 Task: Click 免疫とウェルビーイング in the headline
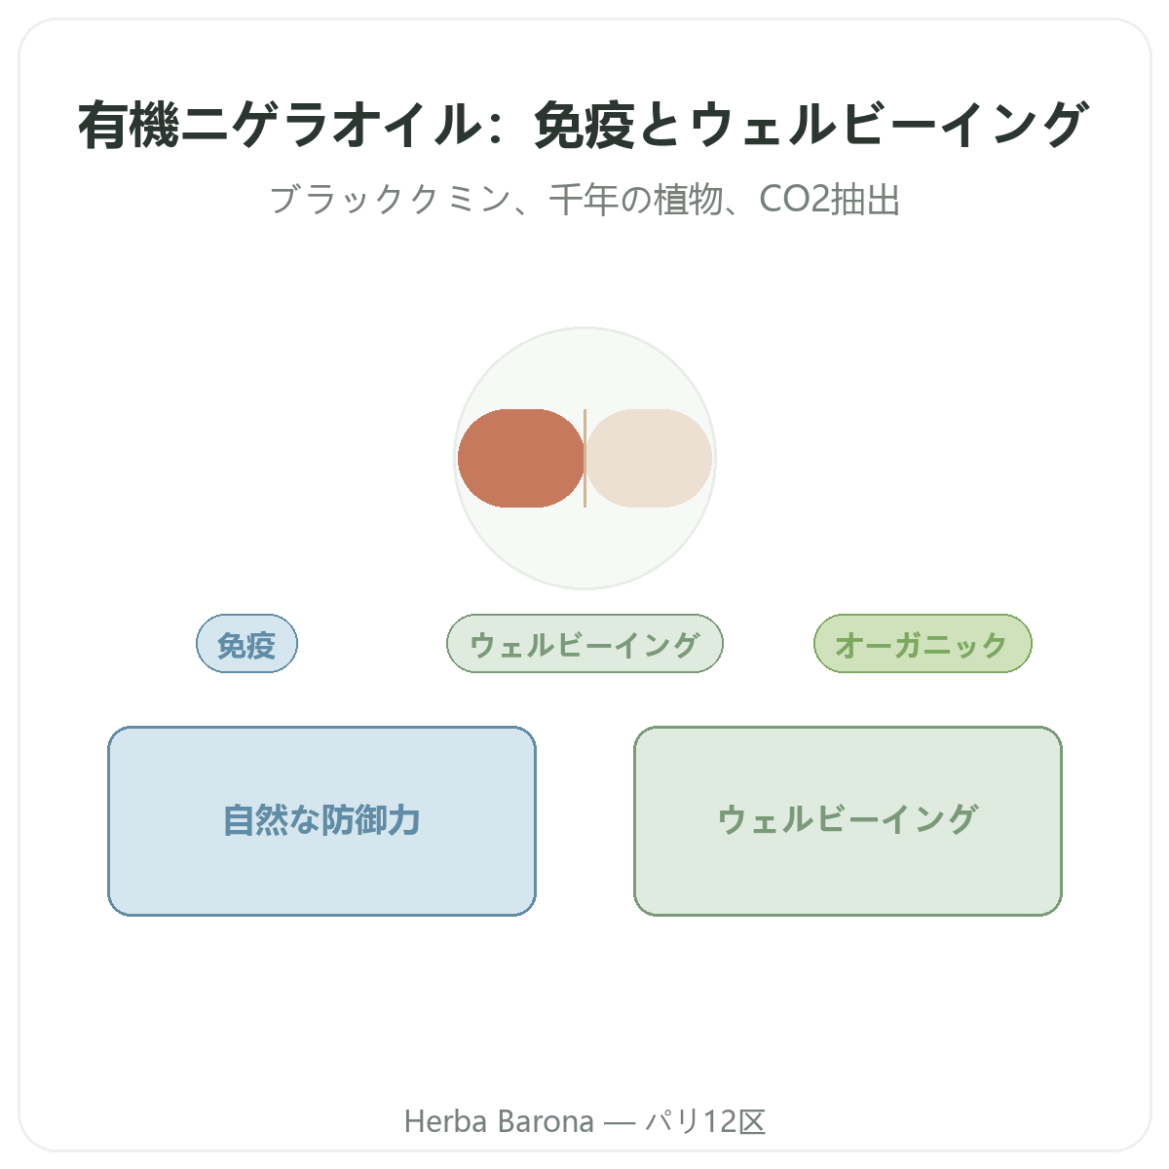coord(811,126)
